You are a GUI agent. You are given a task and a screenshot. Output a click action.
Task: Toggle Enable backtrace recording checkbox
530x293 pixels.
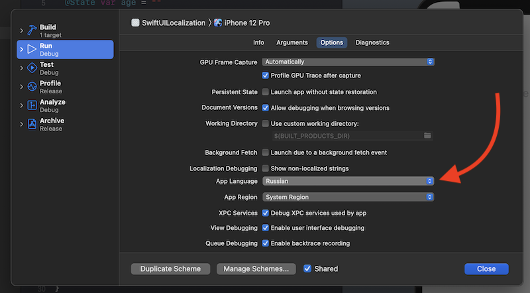pos(266,243)
